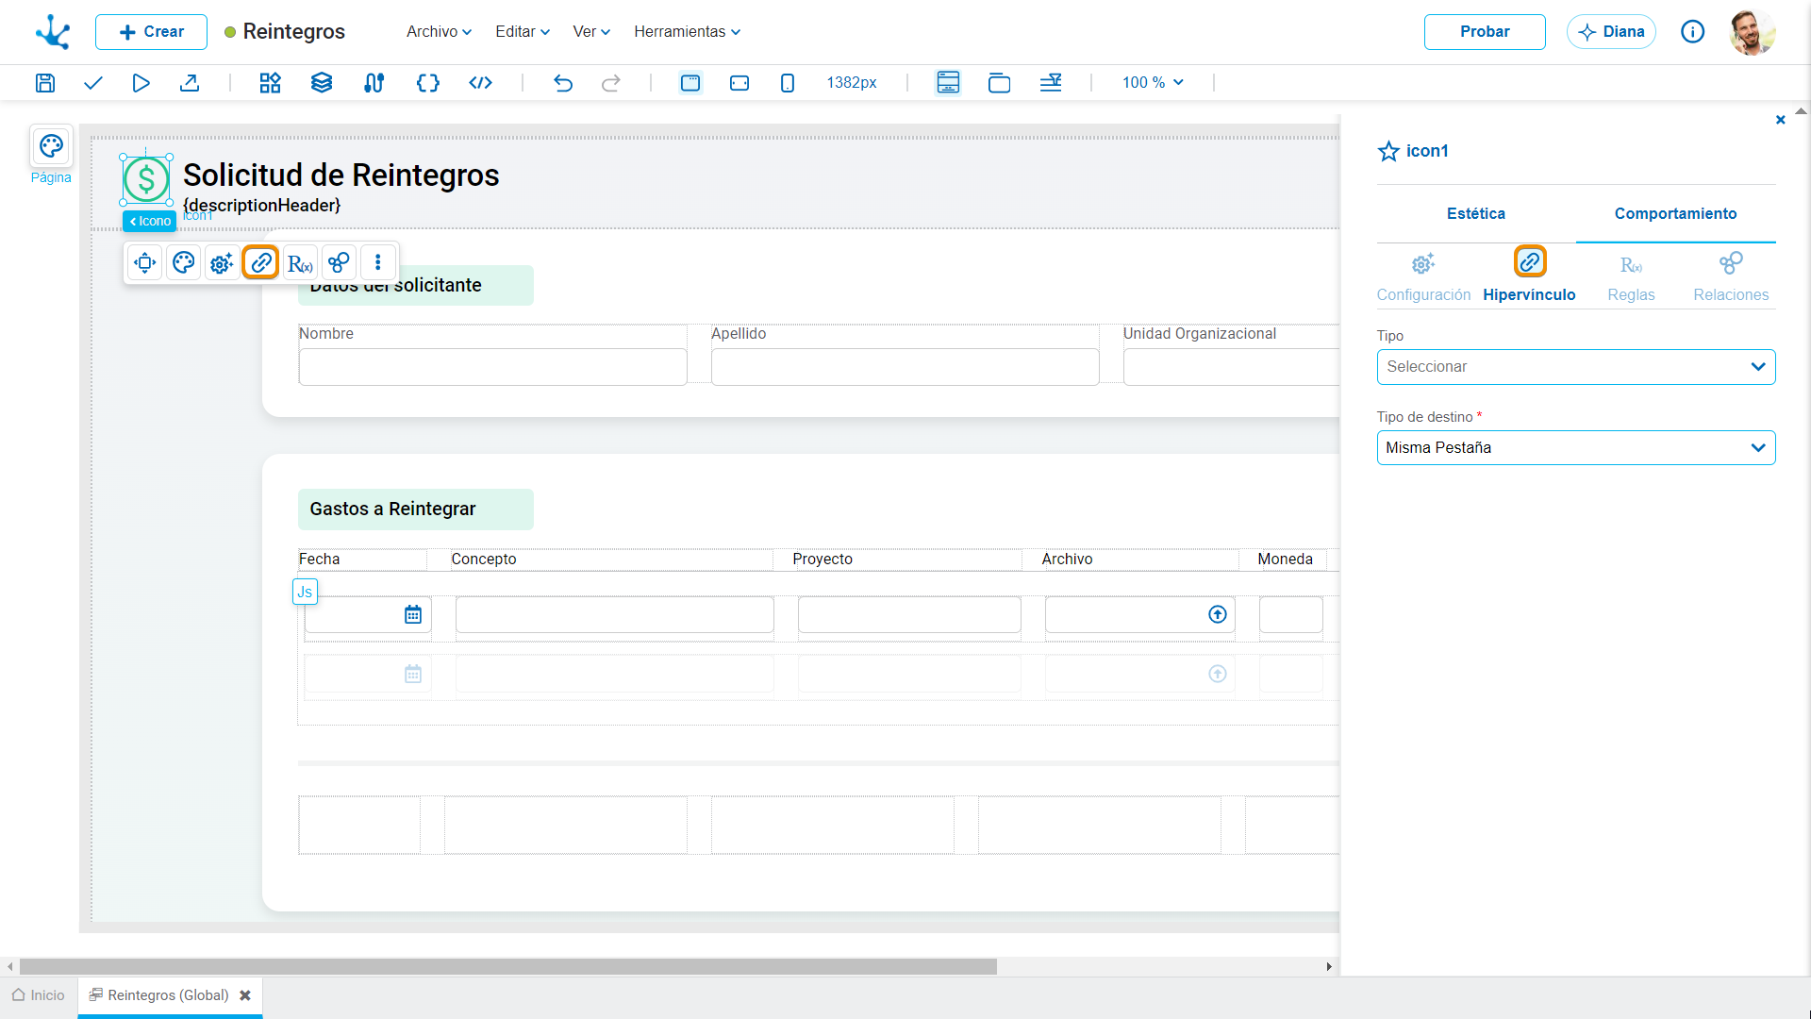
Task: Select the Hipervínculo section
Action: point(1529,276)
